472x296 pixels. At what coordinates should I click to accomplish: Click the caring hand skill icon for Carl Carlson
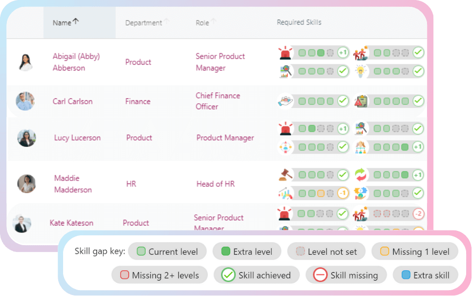coord(285,101)
